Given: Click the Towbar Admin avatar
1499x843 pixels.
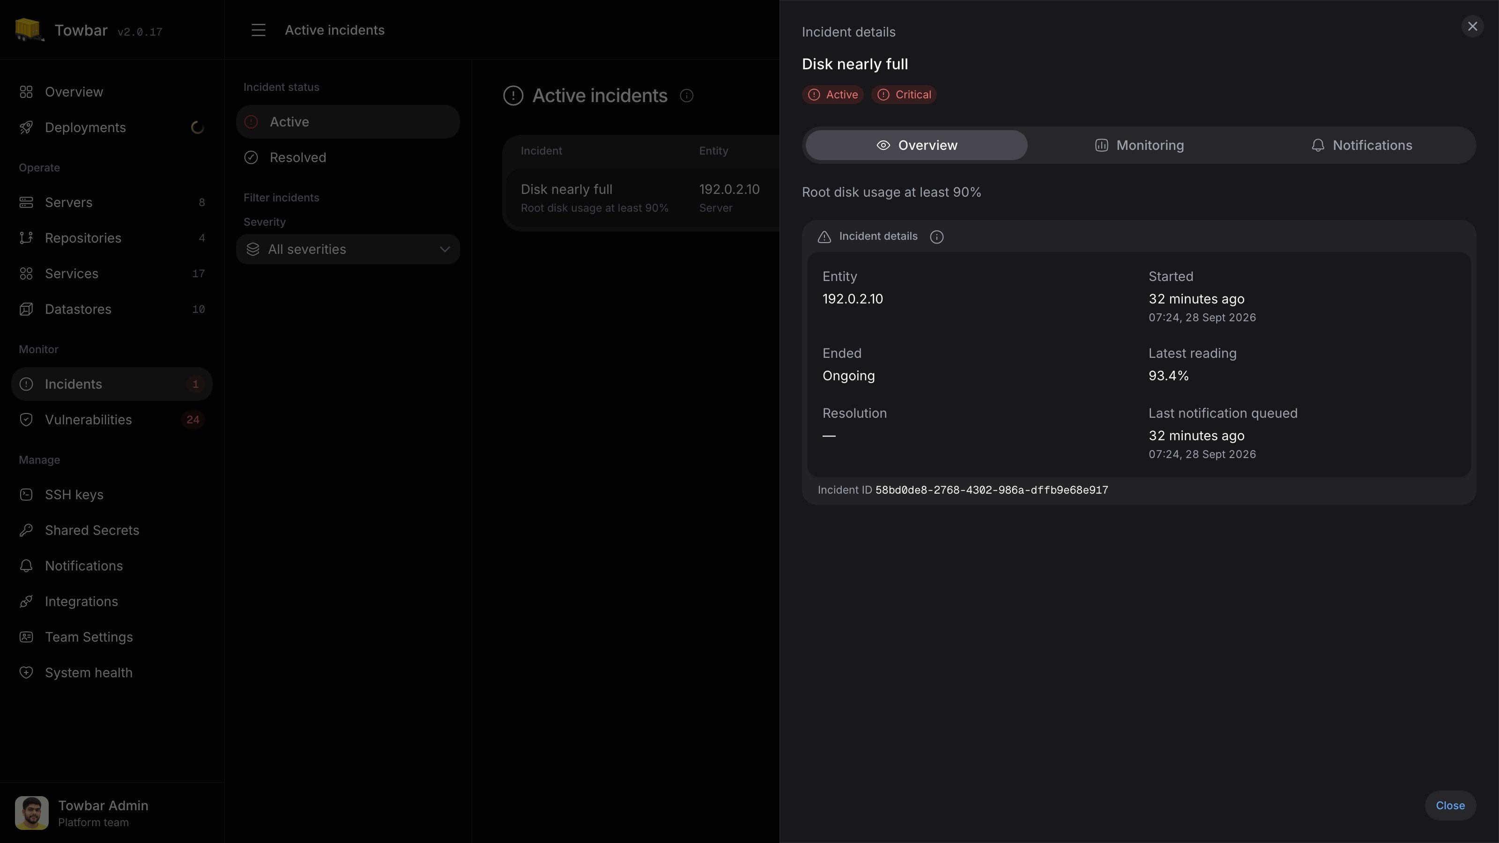Looking at the screenshot, I should (31, 813).
